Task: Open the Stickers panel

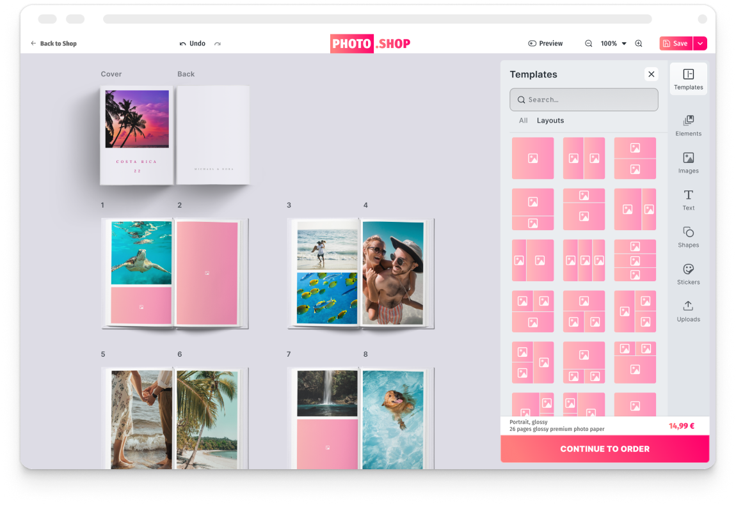Action: 689,274
